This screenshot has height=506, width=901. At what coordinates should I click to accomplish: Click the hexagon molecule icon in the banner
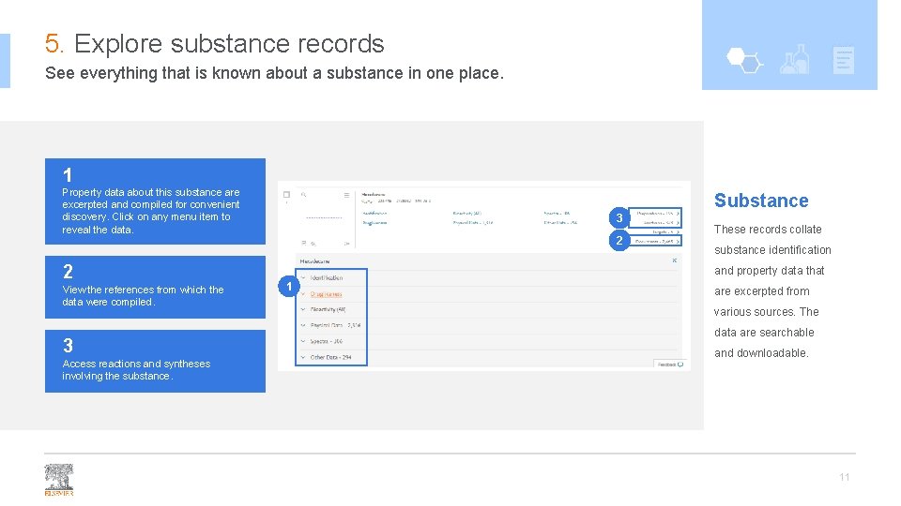coord(744,60)
